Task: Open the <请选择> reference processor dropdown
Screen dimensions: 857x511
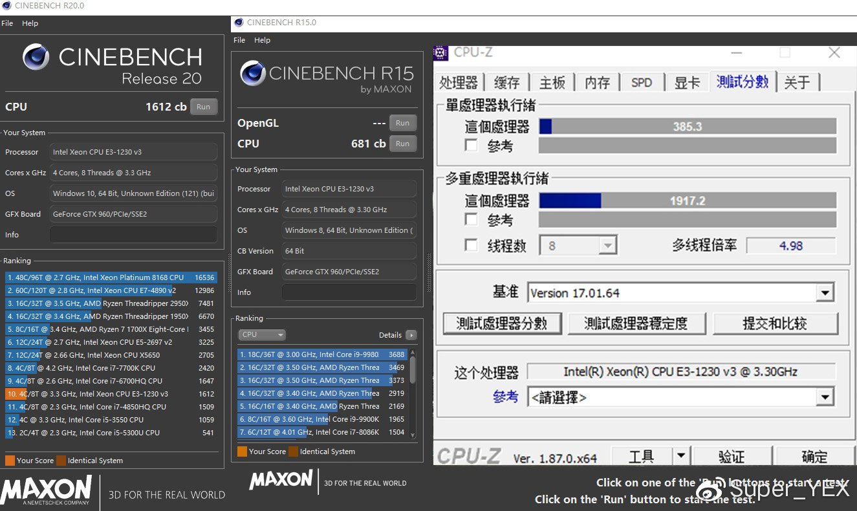Action: click(825, 397)
